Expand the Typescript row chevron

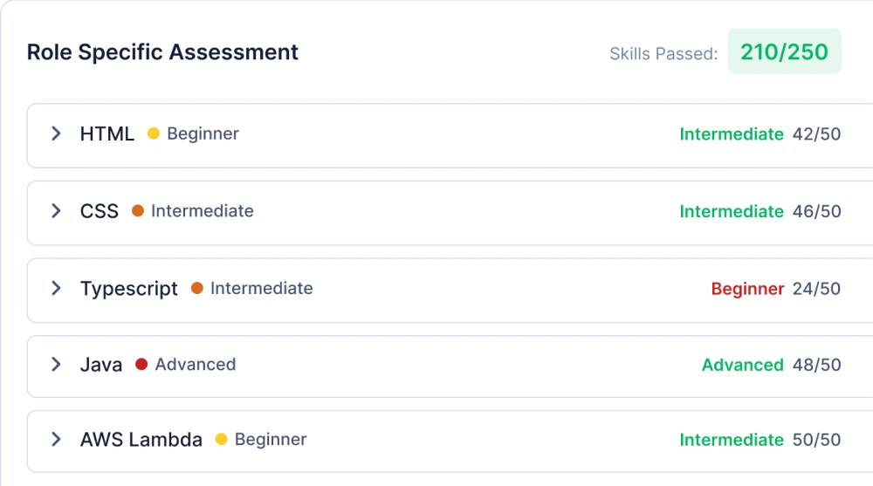(x=56, y=288)
